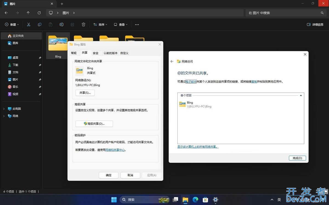The width and height of the screenshot is (329, 205).
Task: Open Microsoft Store from taskbar
Action: click(205, 200)
